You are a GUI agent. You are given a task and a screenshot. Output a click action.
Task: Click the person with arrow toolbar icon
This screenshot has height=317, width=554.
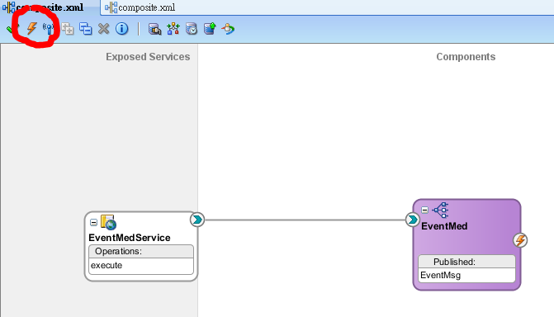tap(228, 29)
